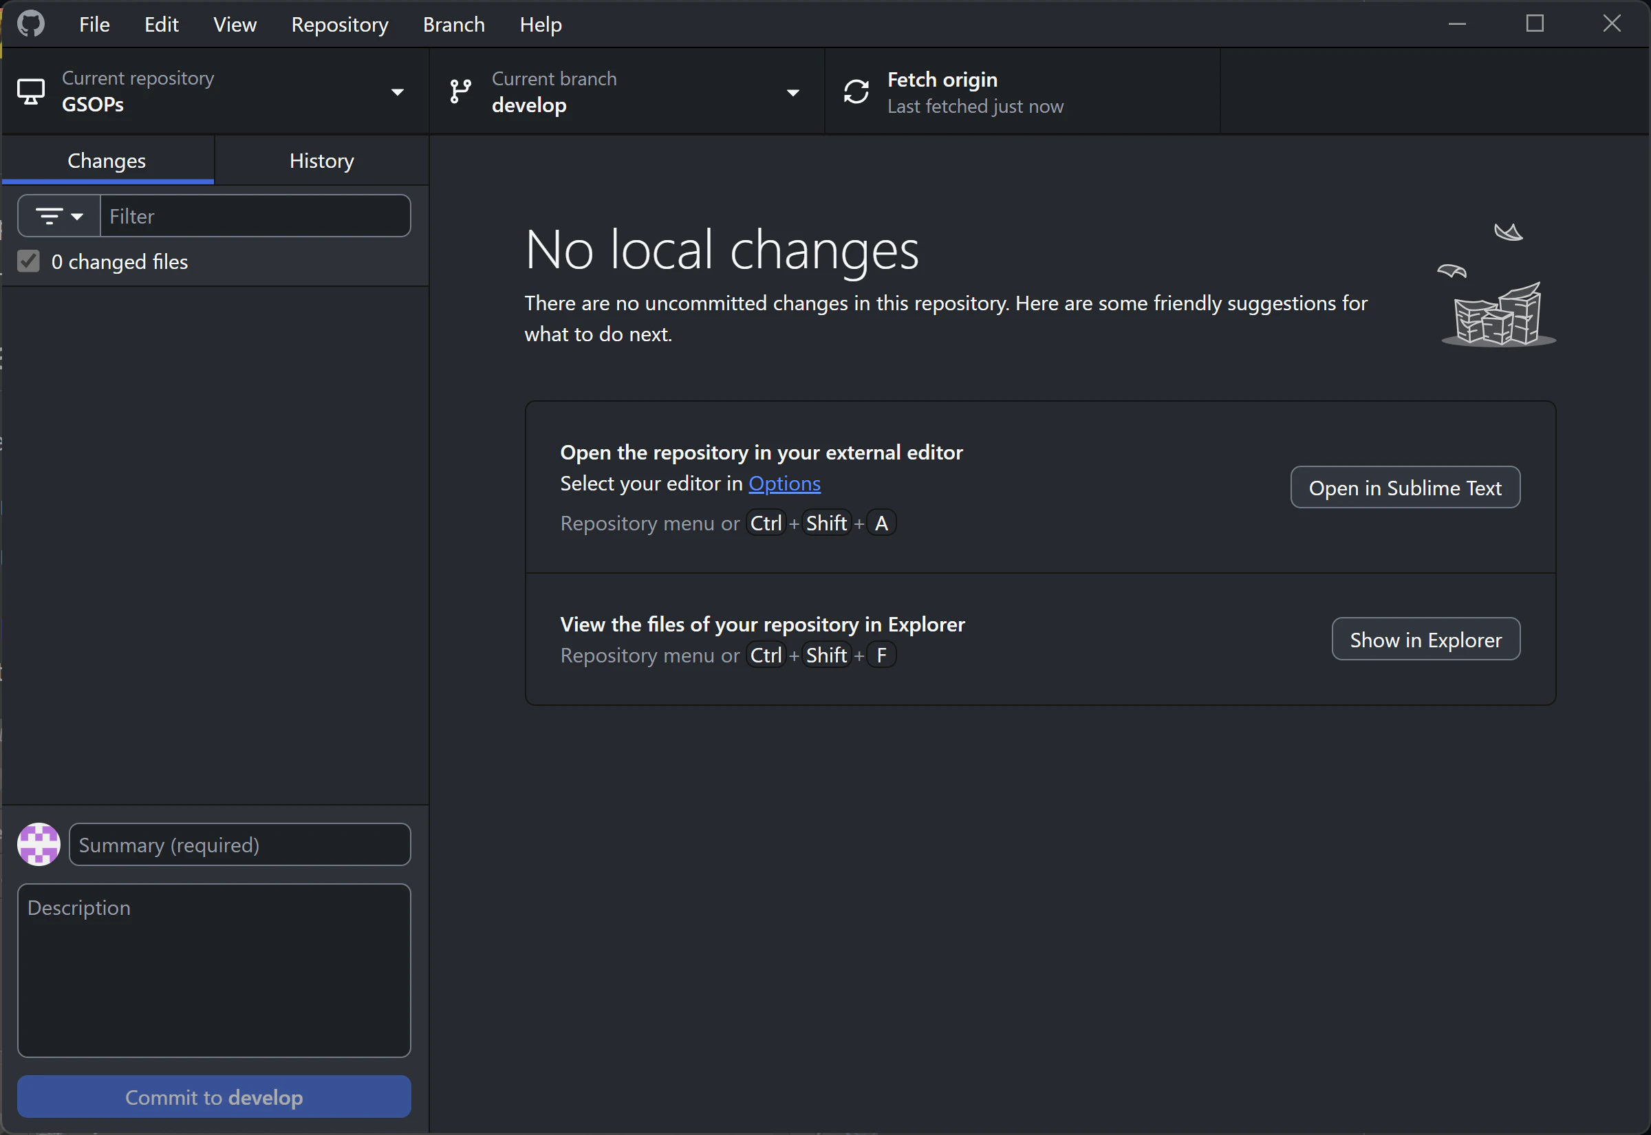Image resolution: width=1651 pixels, height=1135 pixels.
Task: Click the GitHub octocat logo icon
Action: pyautogui.click(x=30, y=23)
